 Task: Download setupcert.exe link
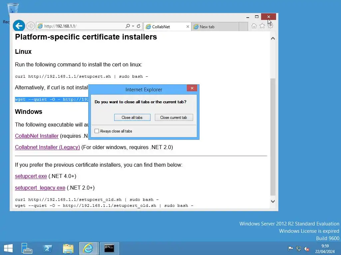click(x=31, y=176)
